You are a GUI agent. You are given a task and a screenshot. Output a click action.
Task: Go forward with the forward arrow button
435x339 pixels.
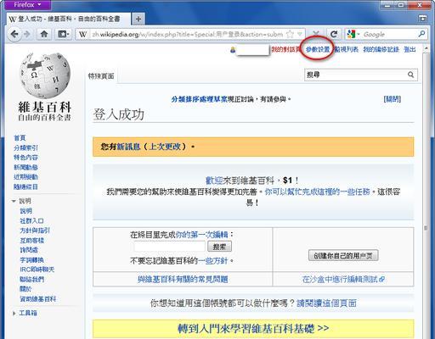click(x=27, y=34)
